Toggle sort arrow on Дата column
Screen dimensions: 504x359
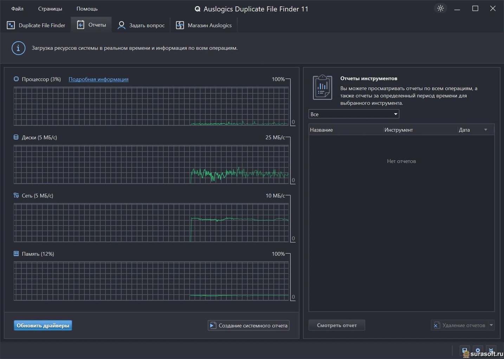[x=486, y=130]
